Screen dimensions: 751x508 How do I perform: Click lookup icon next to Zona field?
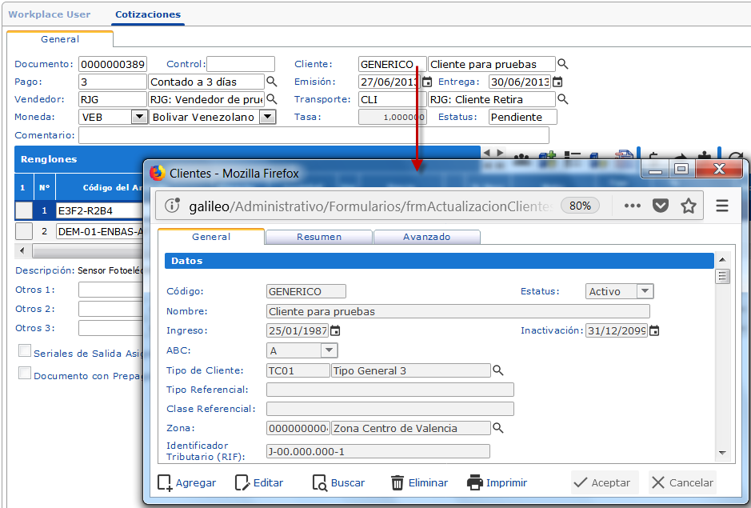tap(498, 428)
